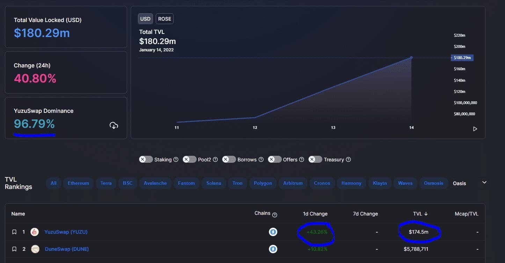Click the DuneSwap token logo
505x263 pixels.
(x=35, y=249)
